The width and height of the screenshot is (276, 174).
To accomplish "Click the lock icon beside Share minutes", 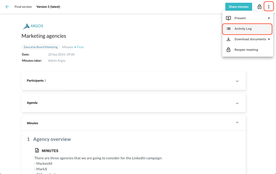I will (x=260, y=7).
